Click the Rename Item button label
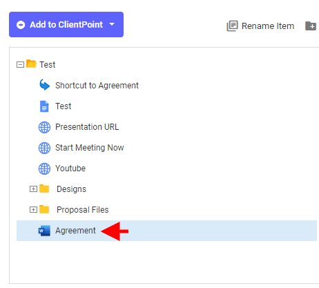The image size is (319, 288). click(268, 26)
